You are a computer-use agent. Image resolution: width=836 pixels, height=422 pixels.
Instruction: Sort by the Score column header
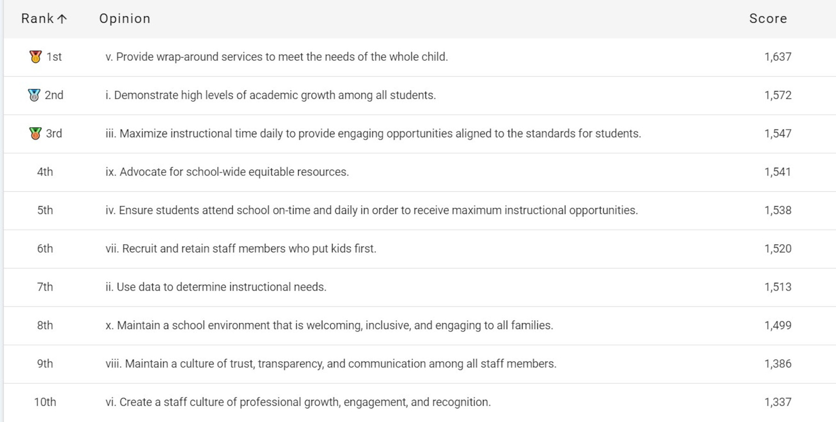768,19
